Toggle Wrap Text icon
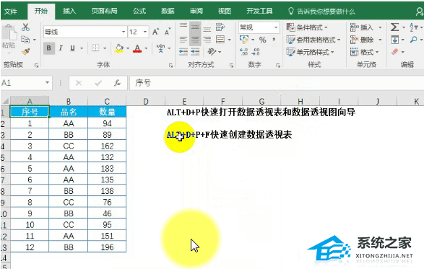This screenshot has height=269, width=424. pyautogui.click(x=220, y=27)
